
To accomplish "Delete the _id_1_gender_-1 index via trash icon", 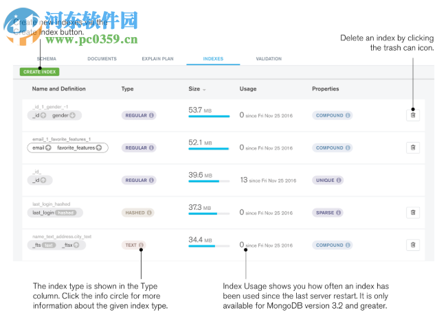I will (x=413, y=115).
